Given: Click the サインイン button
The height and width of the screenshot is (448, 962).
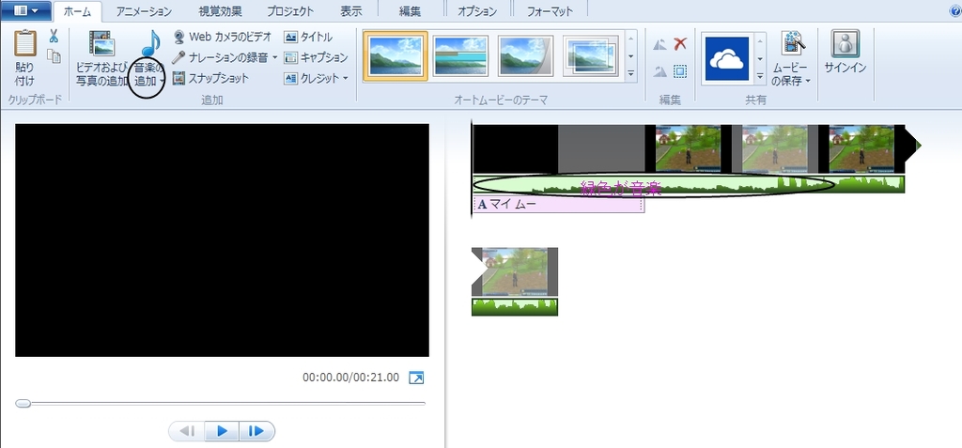Looking at the screenshot, I should coord(846,56).
